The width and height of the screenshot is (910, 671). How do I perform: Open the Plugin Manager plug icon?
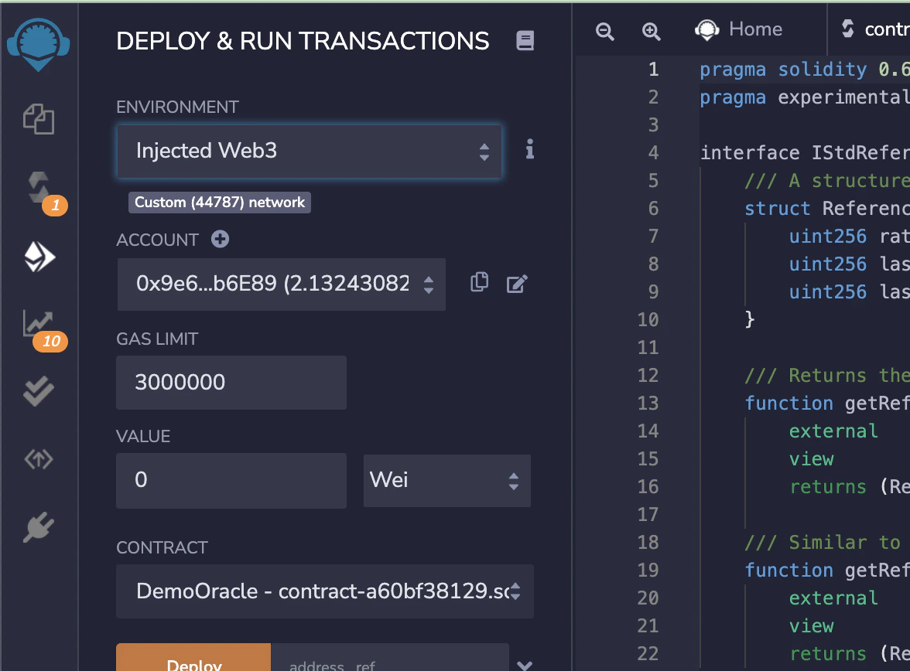[x=39, y=526]
